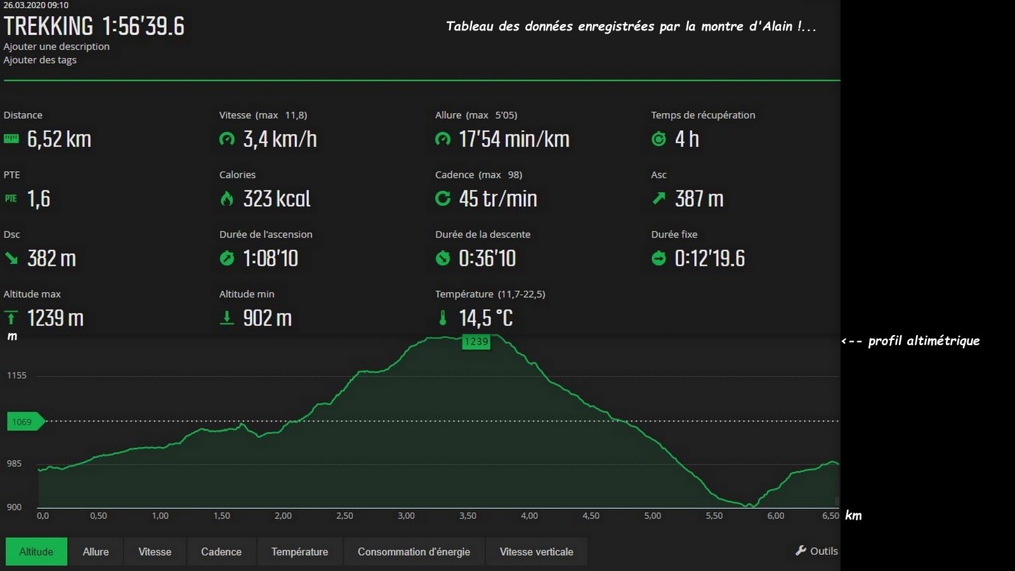Screen dimensions: 1015x571
Task: Click Ajouter une description link
Action: pos(56,46)
